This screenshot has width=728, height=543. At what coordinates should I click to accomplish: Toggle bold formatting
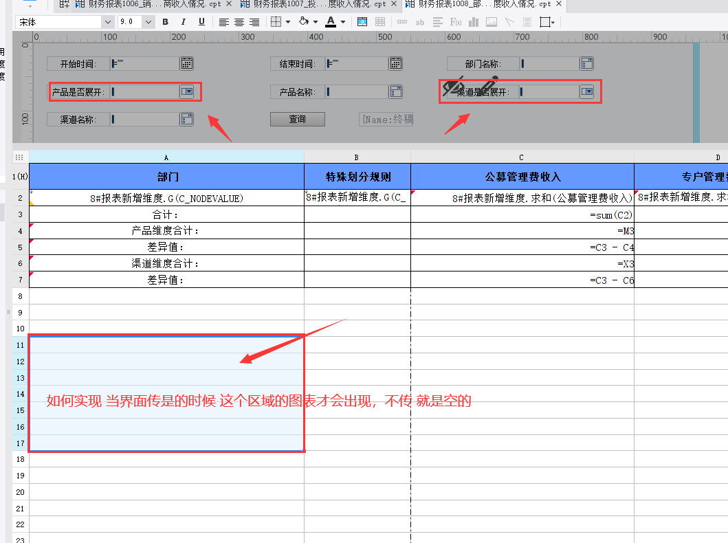click(165, 22)
